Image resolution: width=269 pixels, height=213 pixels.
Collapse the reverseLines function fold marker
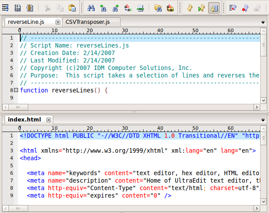16,90
